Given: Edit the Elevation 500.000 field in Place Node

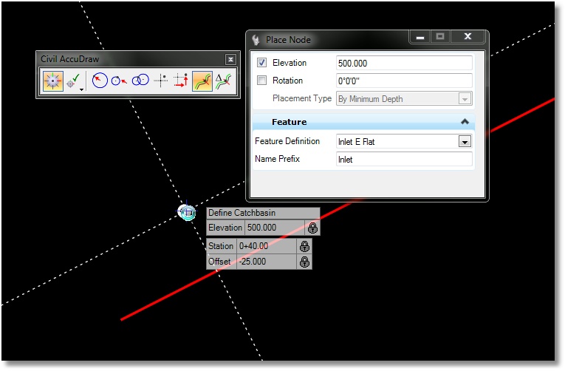Looking at the screenshot, I should pyautogui.click(x=404, y=63).
